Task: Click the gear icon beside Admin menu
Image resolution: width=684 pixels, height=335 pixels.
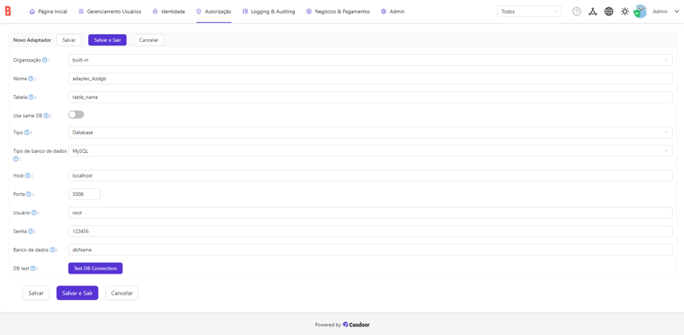Action: pyautogui.click(x=383, y=12)
